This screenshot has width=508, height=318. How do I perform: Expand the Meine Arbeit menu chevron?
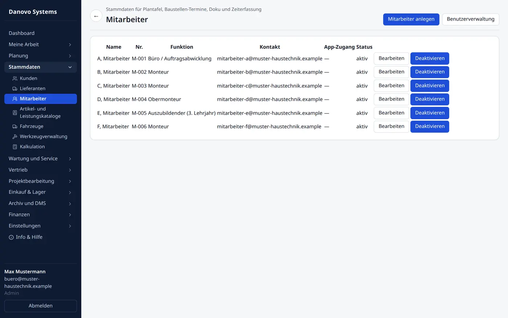70,45
